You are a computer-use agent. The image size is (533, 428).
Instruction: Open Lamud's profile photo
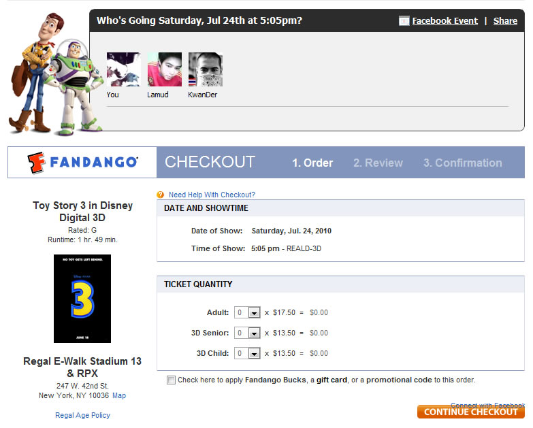[165, 69]
